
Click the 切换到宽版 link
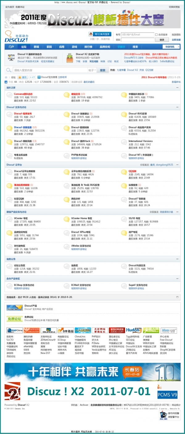point(175,7)
